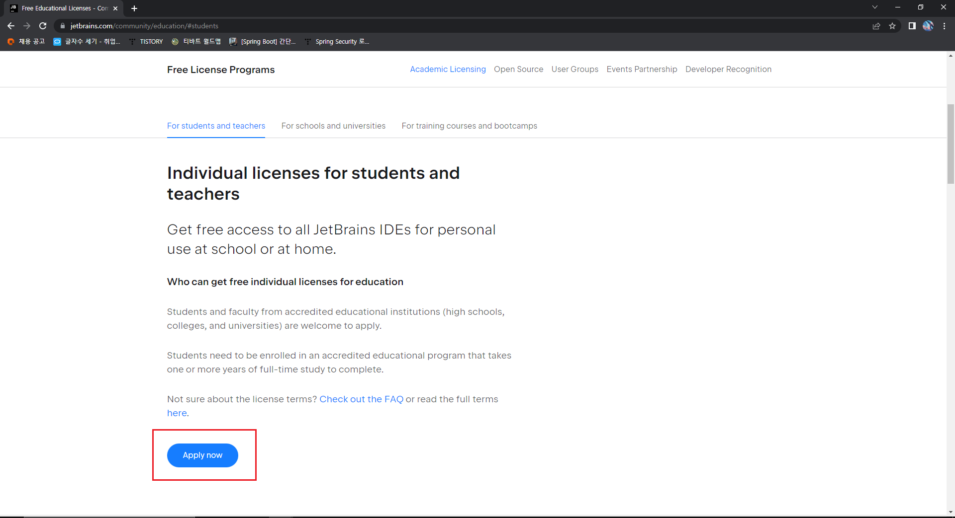This screenshot has width=955, height=518.
Task: Click the scrollbar down arrow
Action: click(x=951, y=512)
